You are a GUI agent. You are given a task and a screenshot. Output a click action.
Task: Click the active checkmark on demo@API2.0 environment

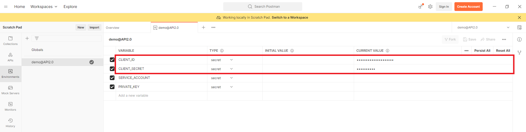[92, 62]
